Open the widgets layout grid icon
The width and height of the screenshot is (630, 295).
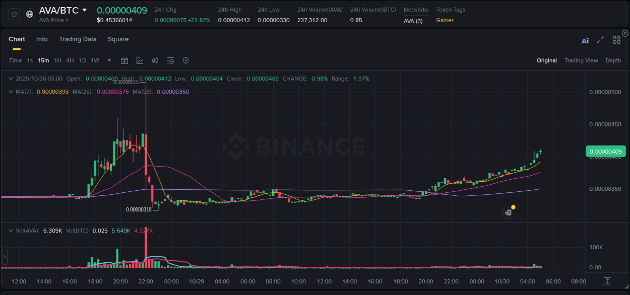(616, 40)
